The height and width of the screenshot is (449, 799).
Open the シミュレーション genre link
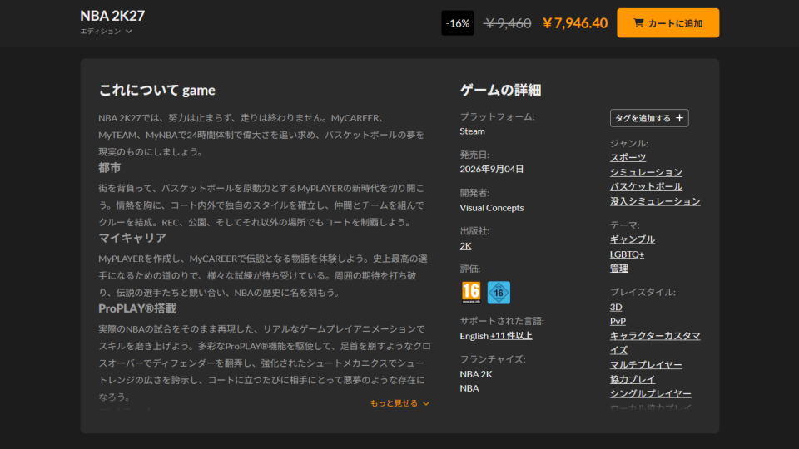[646, 172]
